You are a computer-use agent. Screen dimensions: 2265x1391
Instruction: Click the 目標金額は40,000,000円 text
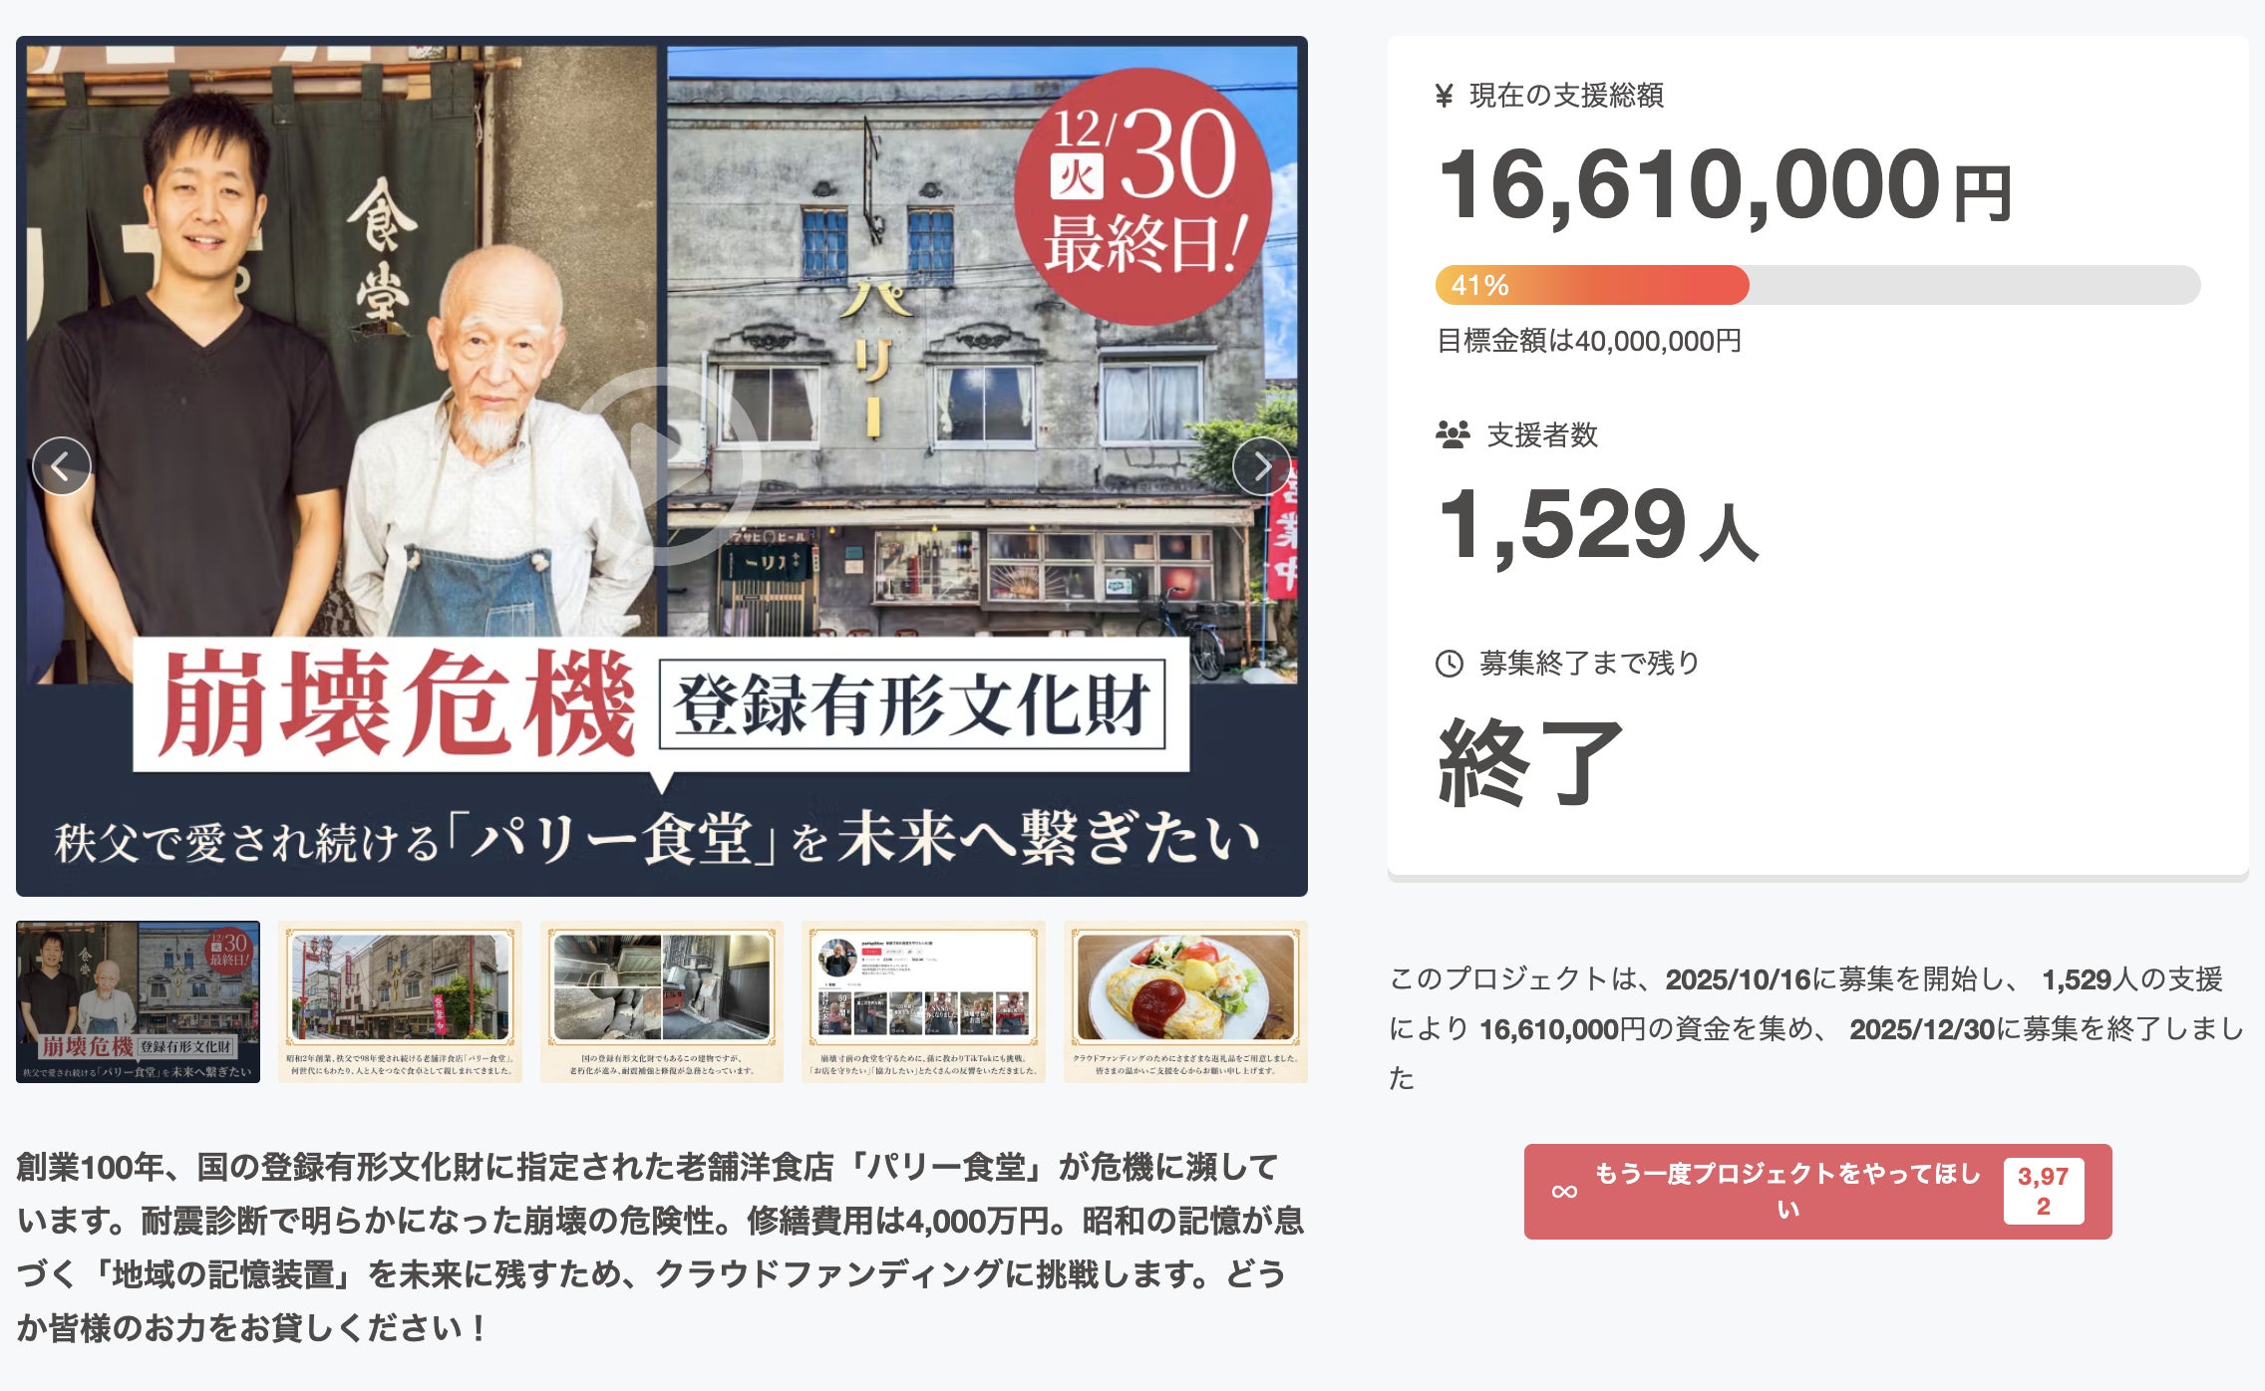[1589, 341]
